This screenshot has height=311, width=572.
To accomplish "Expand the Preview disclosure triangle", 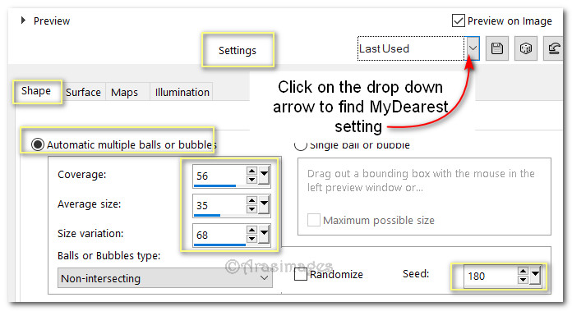I will coord(23,21).
